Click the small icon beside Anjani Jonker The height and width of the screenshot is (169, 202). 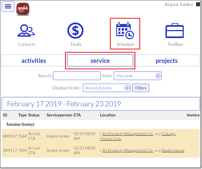pos(198,4)
